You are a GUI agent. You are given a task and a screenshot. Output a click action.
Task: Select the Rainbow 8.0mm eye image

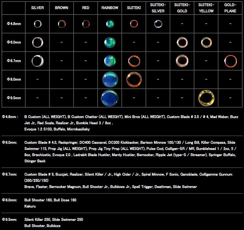tap(110, 79)
